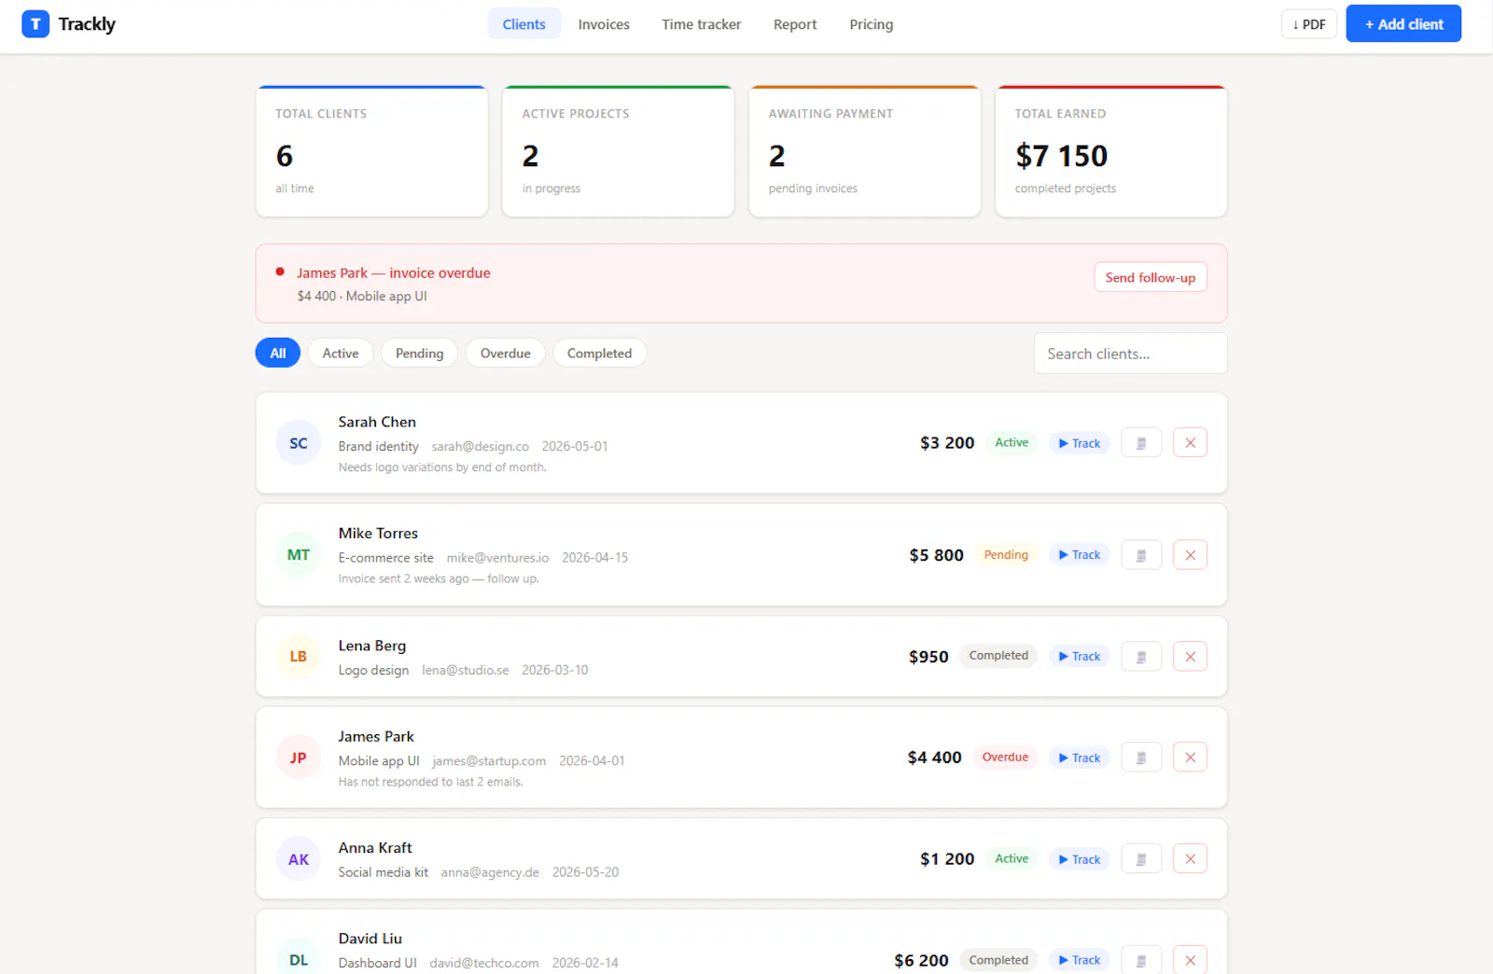
Task: Filter clients by Pending status
Action: coord(419,353)
